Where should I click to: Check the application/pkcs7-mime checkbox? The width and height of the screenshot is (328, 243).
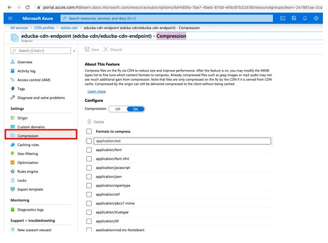89,203
